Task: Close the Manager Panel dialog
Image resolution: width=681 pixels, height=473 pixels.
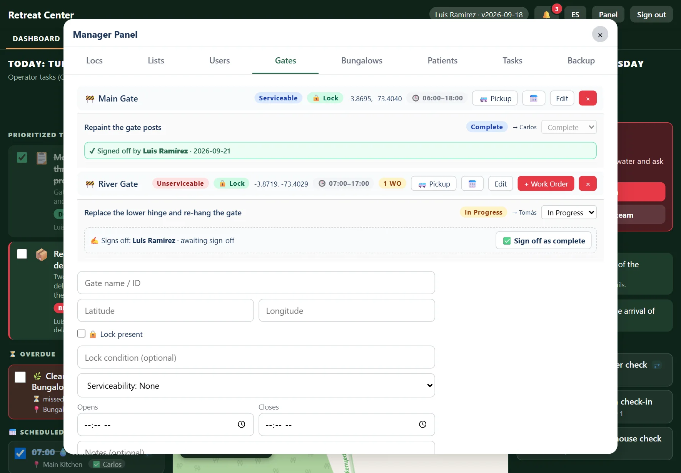Action: (600, 35)
